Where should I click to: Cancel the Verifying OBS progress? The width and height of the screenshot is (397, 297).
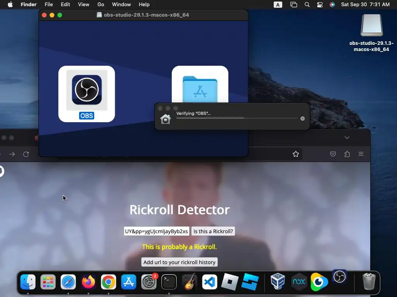point(302,118)
